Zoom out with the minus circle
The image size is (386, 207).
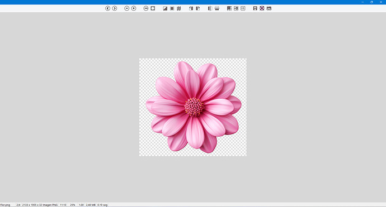[127, 8]
